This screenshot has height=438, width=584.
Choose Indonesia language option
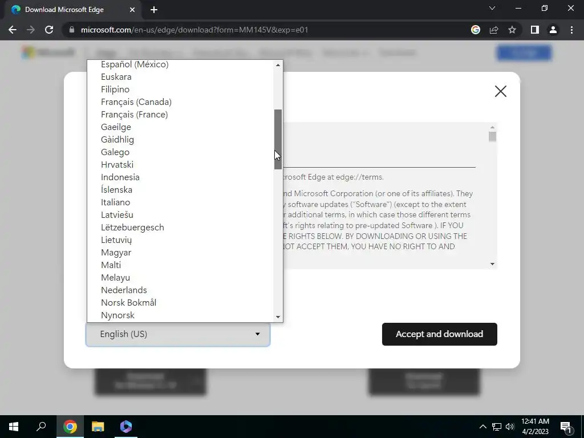(x=180, y=177)
